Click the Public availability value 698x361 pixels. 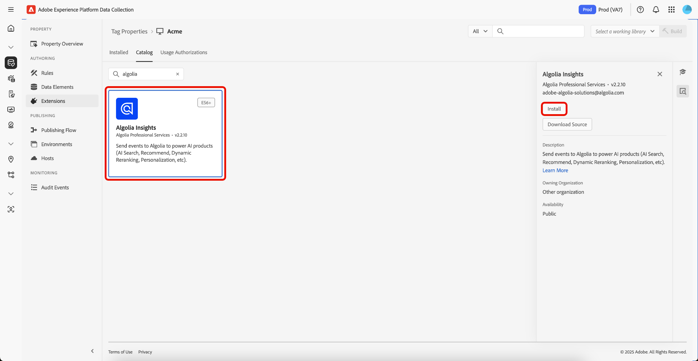(549, 214)
